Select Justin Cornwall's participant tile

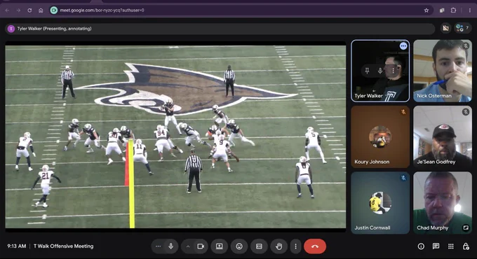pyautogui.click(x=380, y=203)
